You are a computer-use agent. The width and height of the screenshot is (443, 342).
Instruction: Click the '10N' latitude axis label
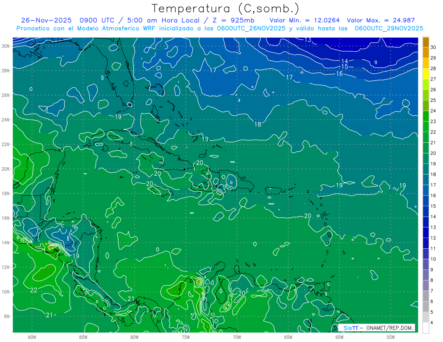point(6,292)
